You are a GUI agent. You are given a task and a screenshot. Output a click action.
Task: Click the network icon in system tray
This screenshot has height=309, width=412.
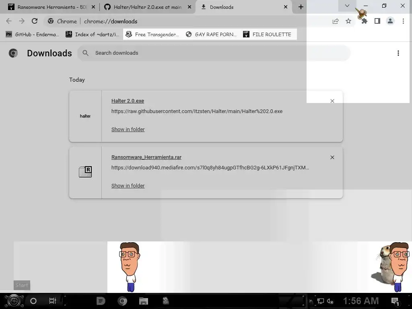[x=321, y=301]
